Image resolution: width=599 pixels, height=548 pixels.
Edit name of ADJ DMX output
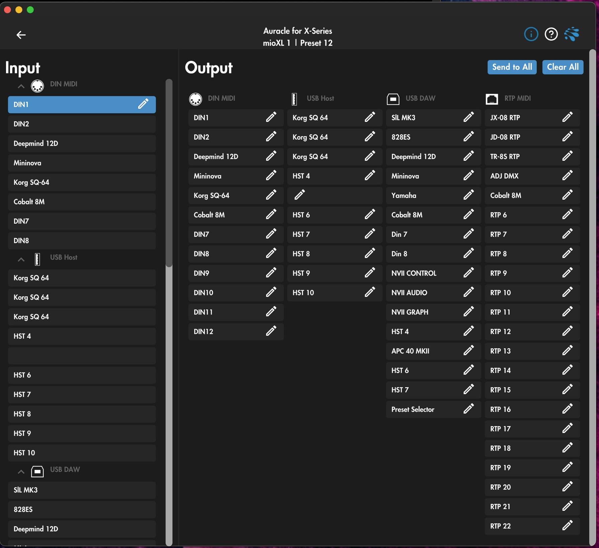(567, 176)
